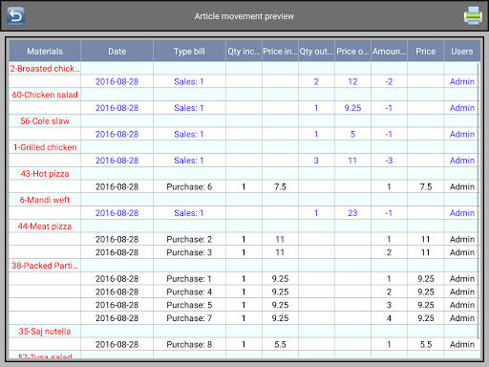
Task: Select the 56-Cole slaw material row
Action: pos(244,121)
